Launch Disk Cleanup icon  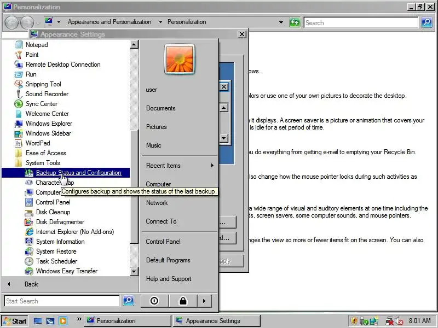29,212
